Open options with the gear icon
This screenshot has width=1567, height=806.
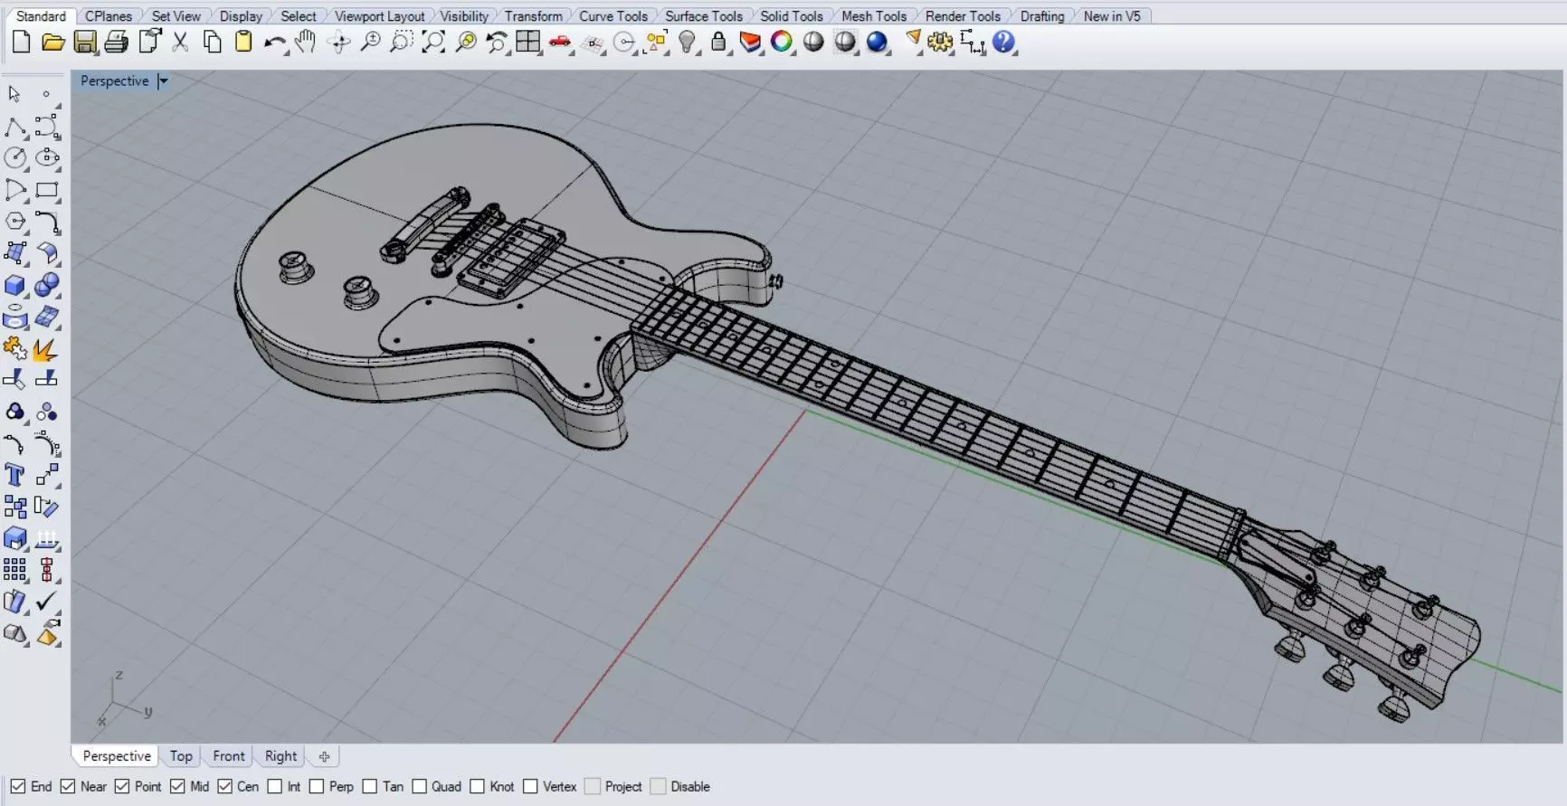pos(940,43)
